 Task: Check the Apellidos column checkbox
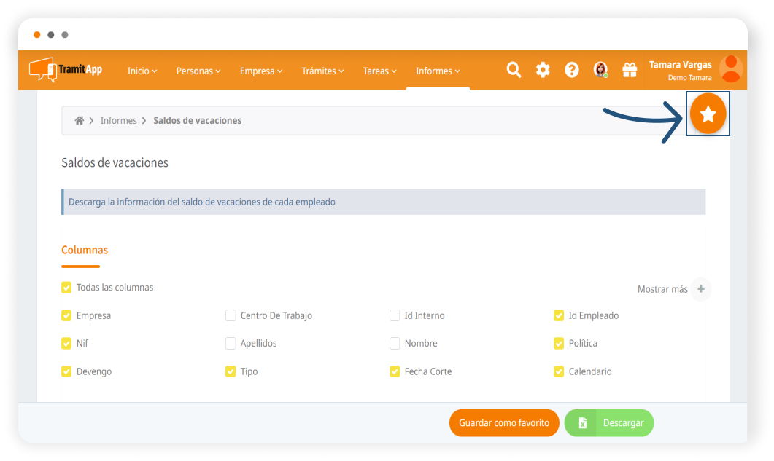[231, 344]
